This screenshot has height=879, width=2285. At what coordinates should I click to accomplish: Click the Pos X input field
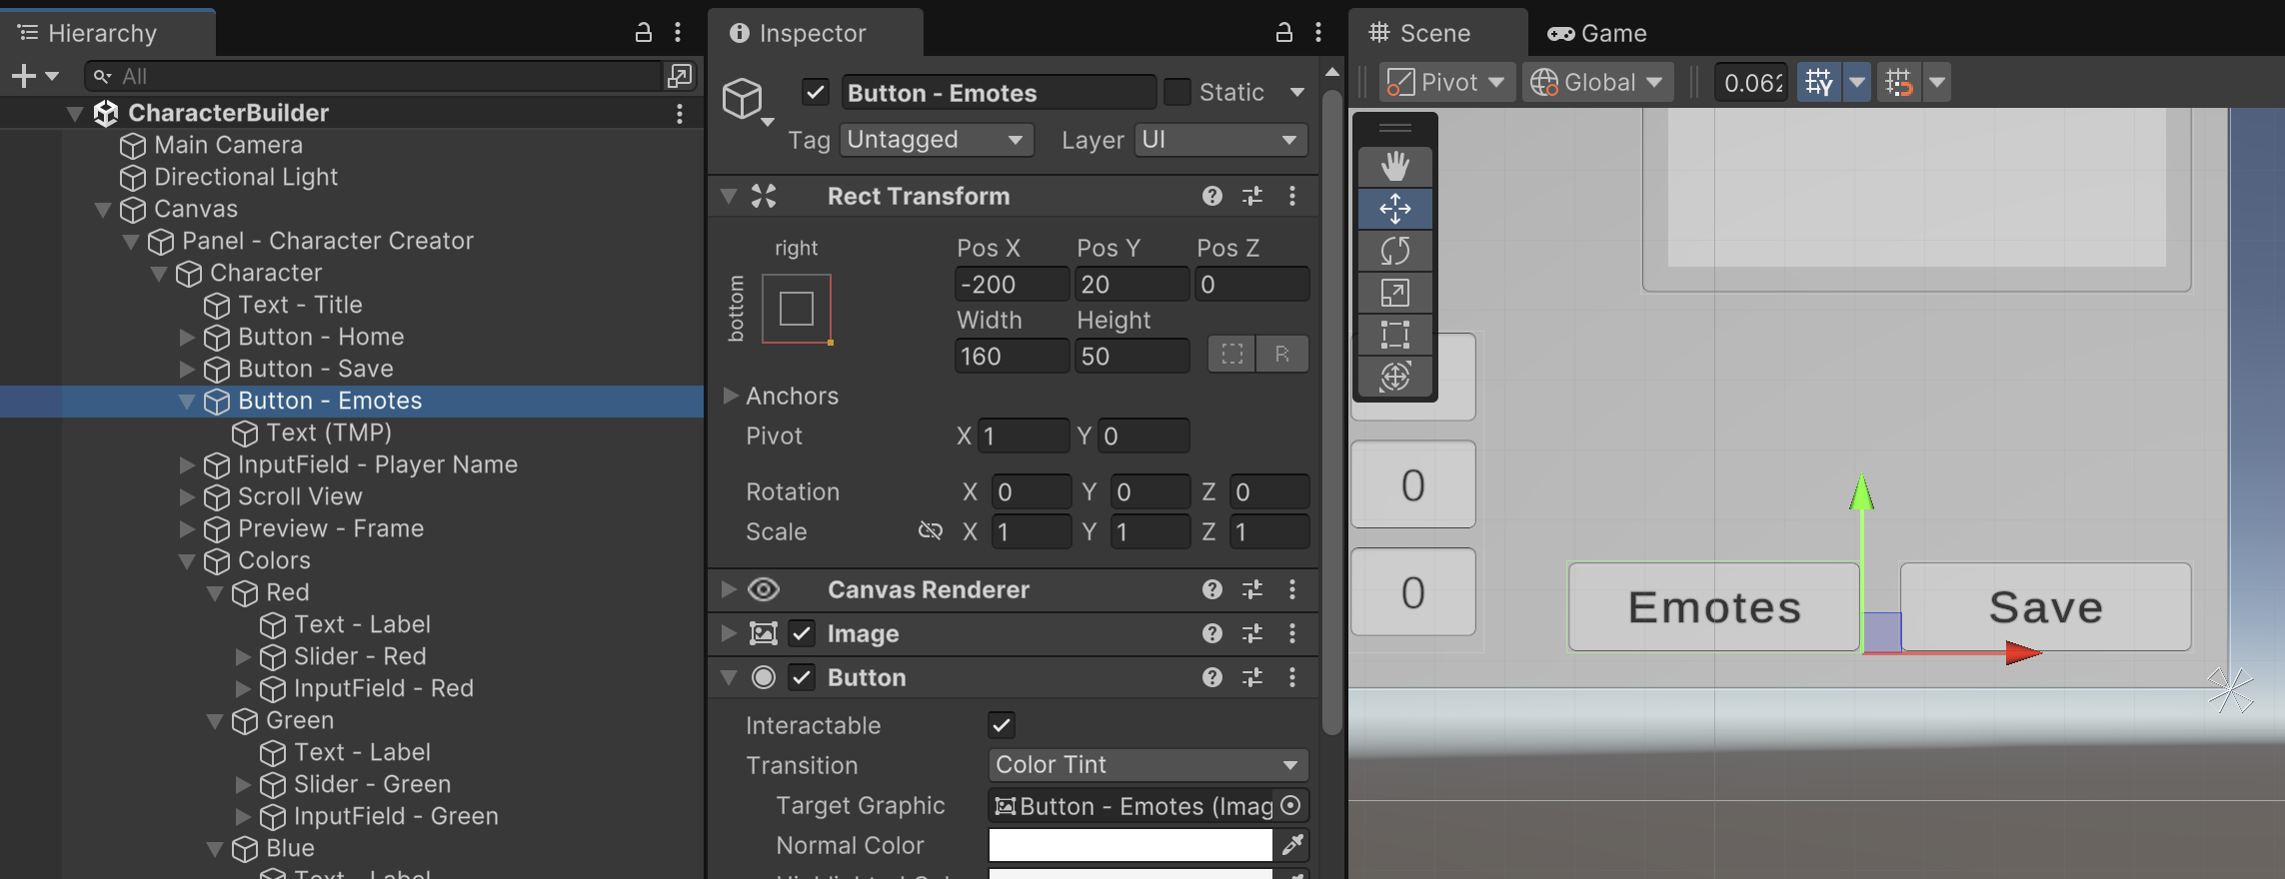coord(1010,285)
